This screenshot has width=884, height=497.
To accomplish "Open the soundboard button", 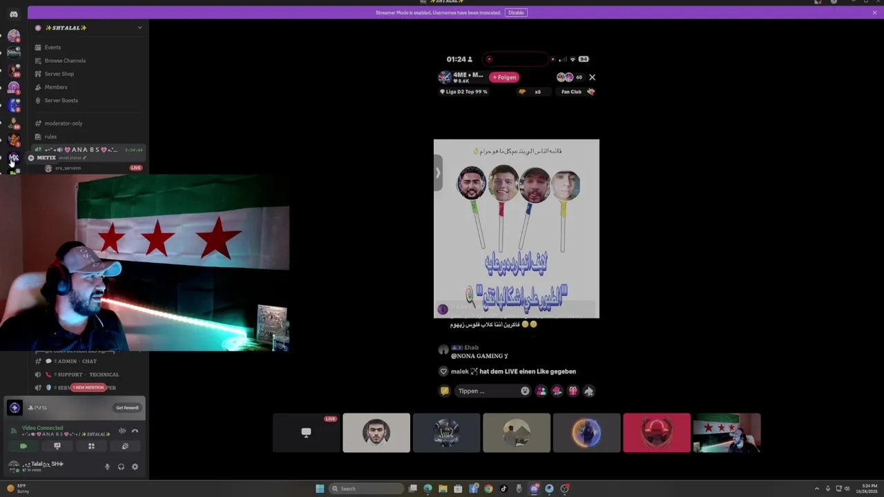I will (125, 446).
